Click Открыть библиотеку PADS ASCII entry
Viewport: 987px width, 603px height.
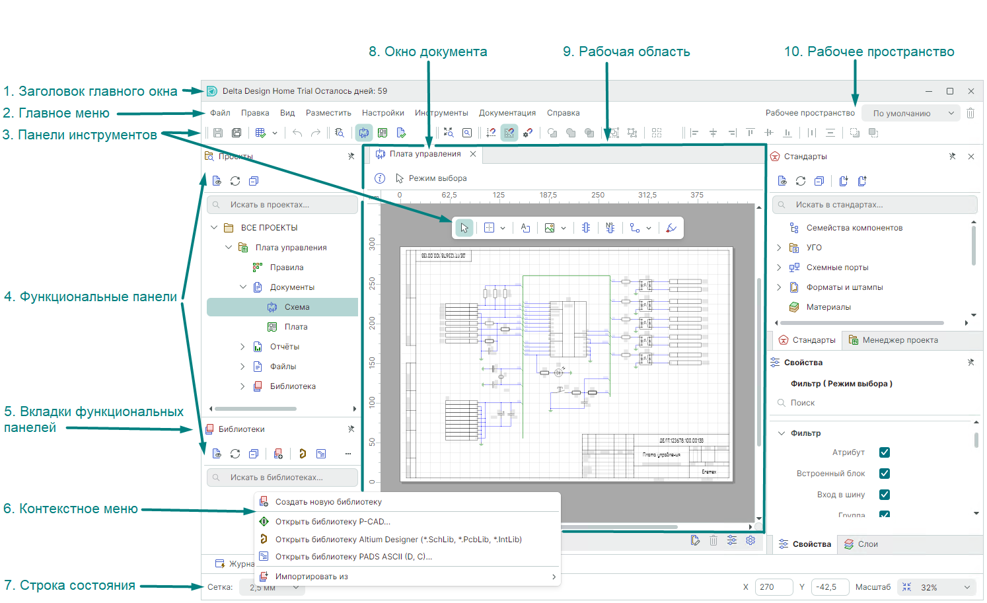click(407, 557)
